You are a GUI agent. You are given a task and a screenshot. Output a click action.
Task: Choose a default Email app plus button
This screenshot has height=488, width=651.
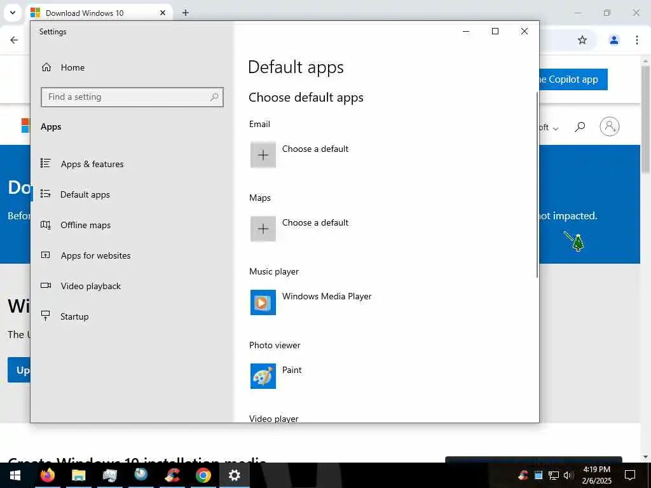263,155
